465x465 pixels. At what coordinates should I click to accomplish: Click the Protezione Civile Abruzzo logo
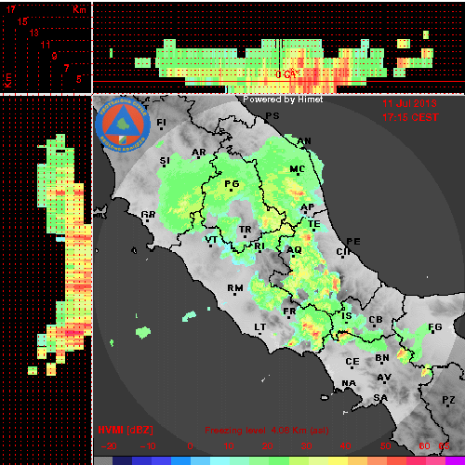click(123, 125)
